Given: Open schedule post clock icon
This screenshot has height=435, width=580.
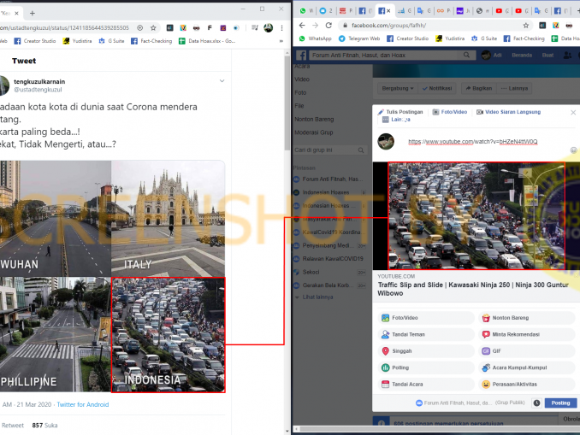Looking at the screenshot, I should click(x=536, y=403).
